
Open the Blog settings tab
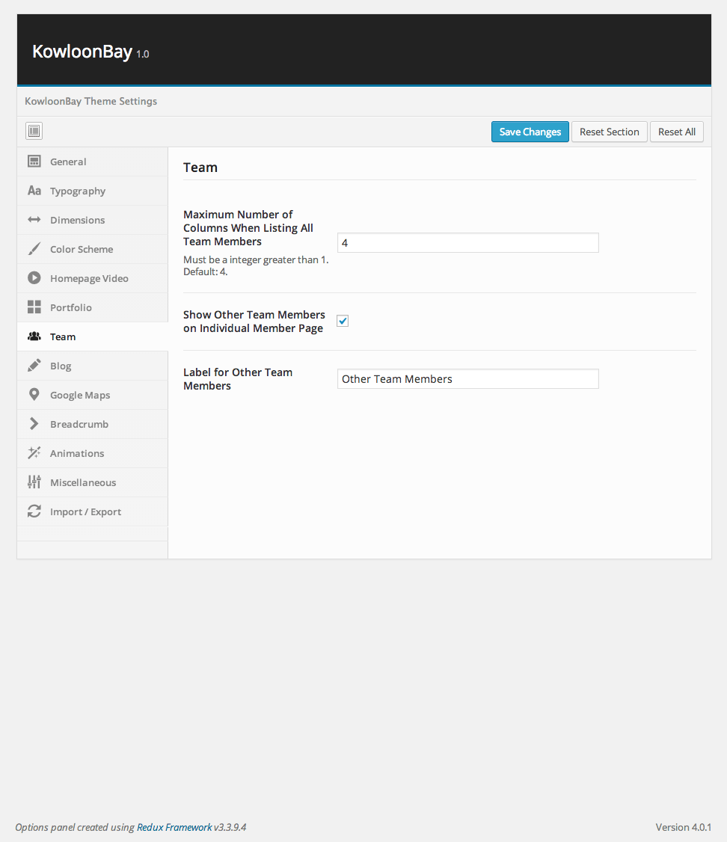click(61, 366)
